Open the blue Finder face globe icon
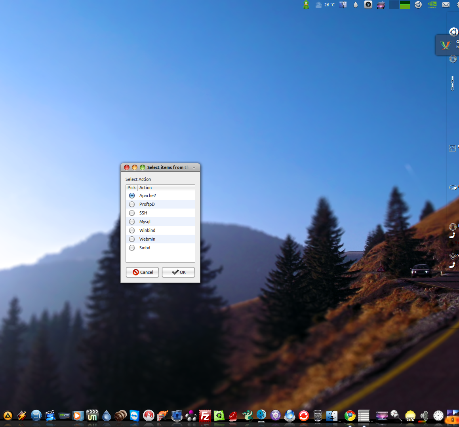Viewport: 459px width, 427px height. point(261,415)
